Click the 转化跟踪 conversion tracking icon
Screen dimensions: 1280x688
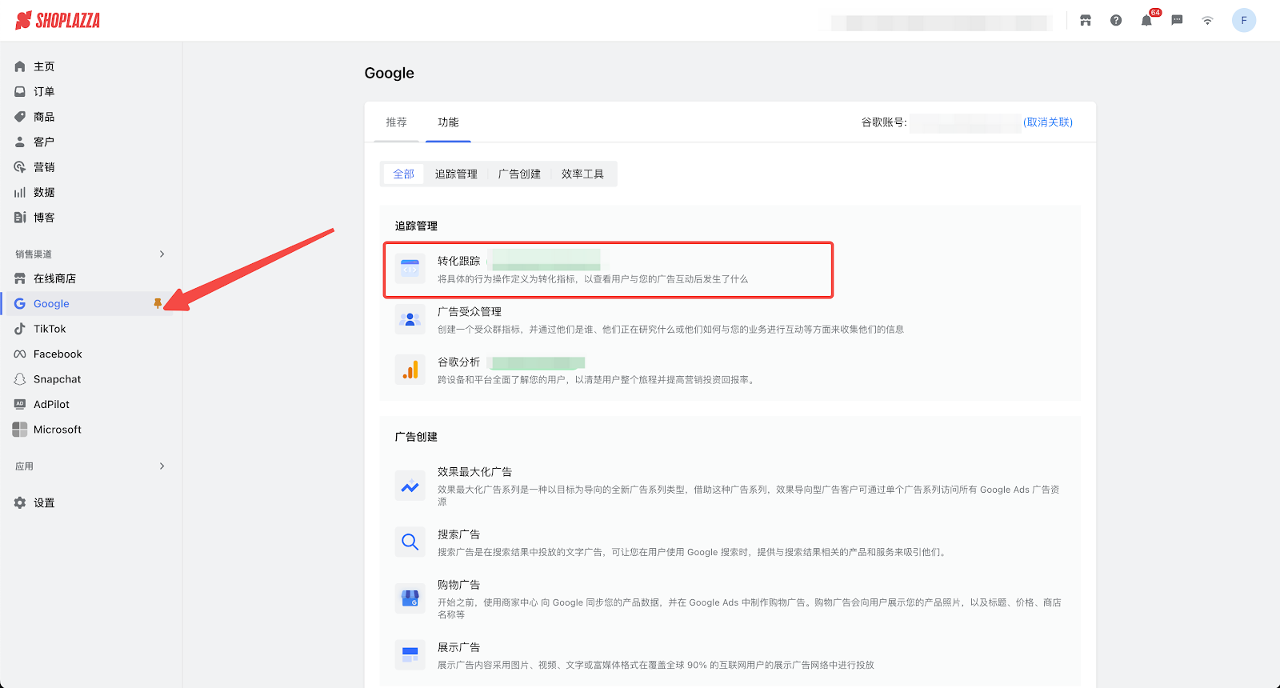pyautogui.click(x=410, y=270)
